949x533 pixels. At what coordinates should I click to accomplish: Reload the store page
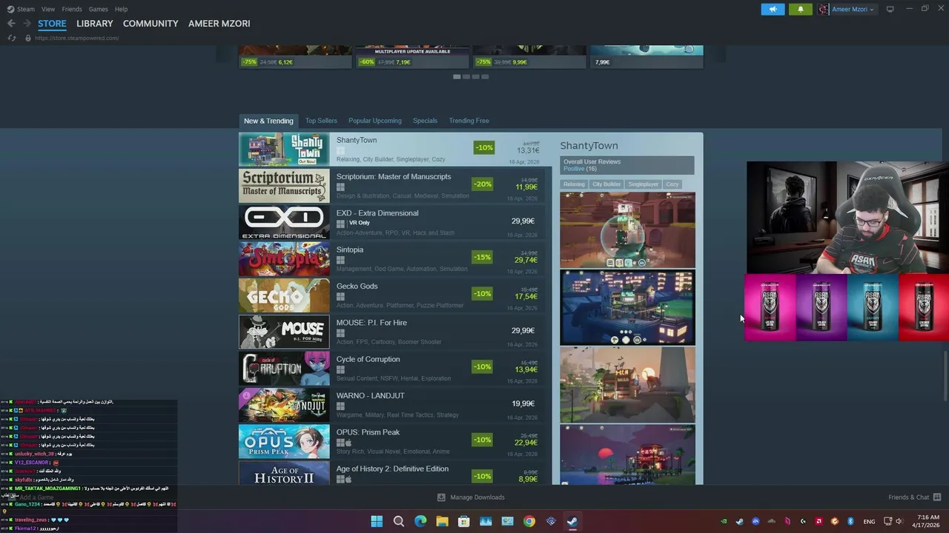point(12,38)
